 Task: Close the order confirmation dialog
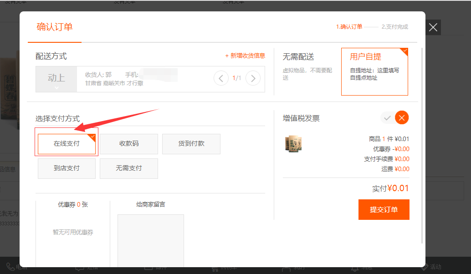(x=433, y=28)
